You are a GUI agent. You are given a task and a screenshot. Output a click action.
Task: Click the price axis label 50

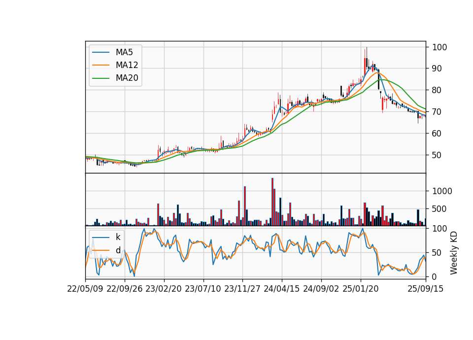(x=437, y=155)
